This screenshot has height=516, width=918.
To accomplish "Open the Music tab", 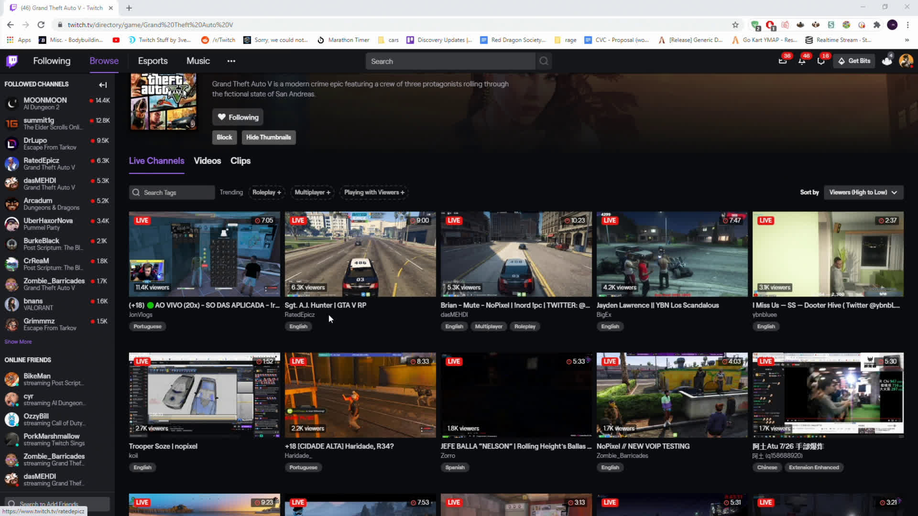I will (x=198, y=61).
